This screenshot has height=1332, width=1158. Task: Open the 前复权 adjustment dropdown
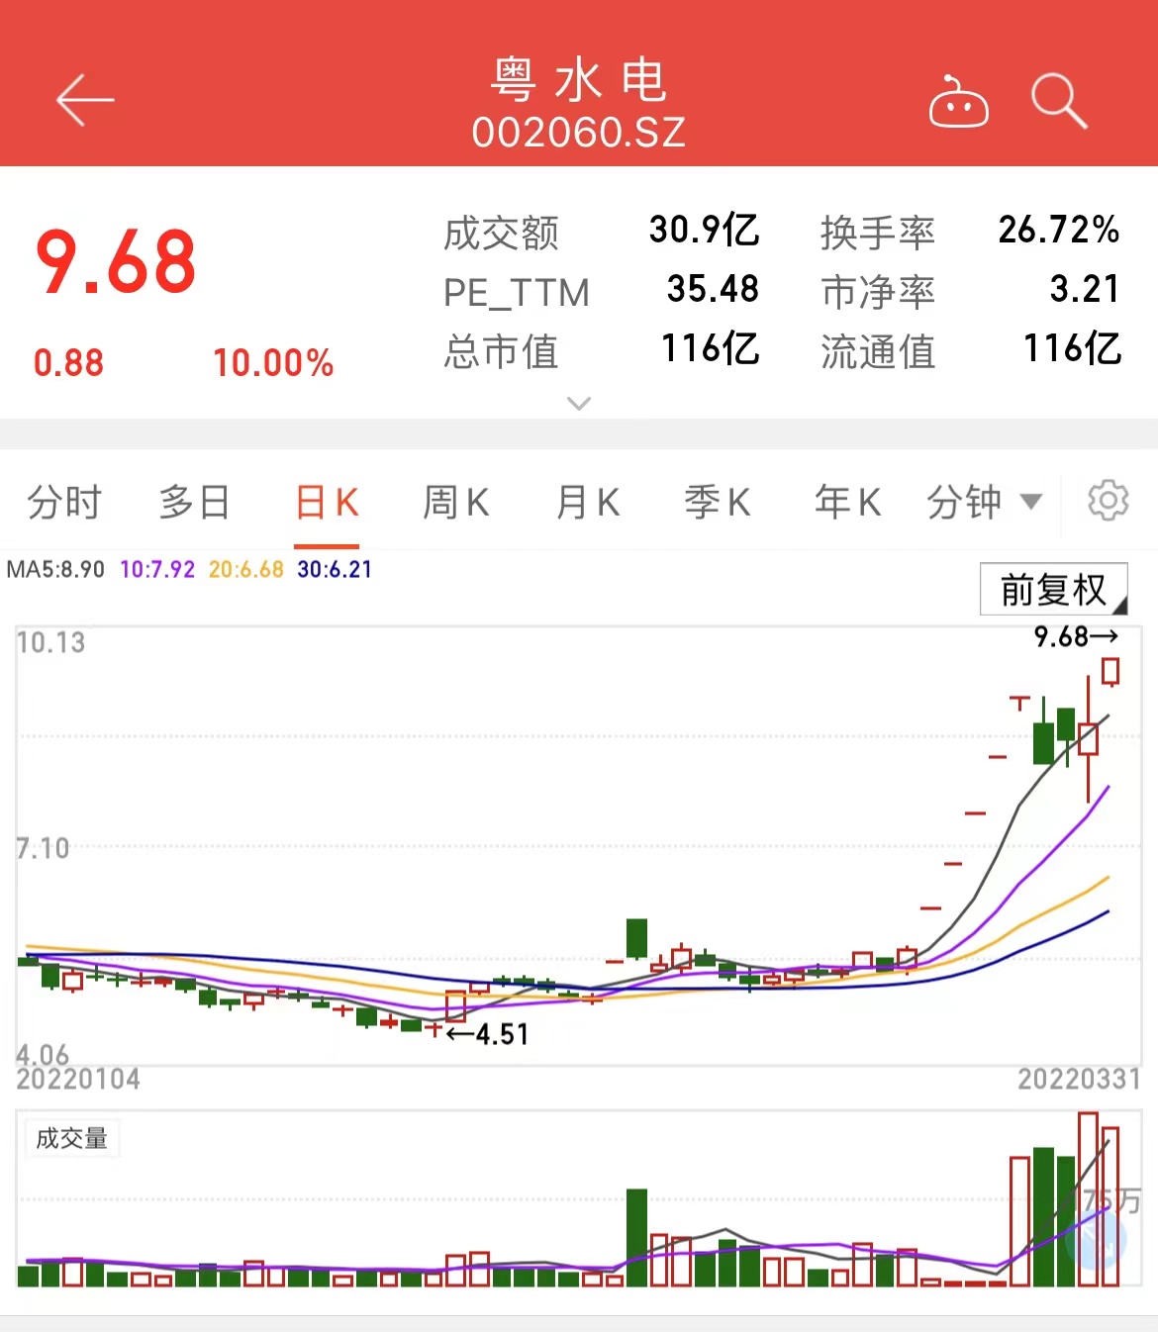(1053, 590)
